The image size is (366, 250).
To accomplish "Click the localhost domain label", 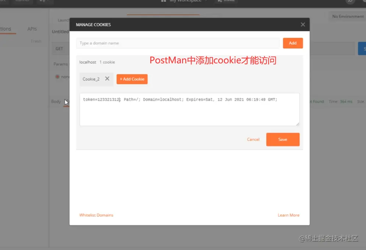I will point(88,62).
